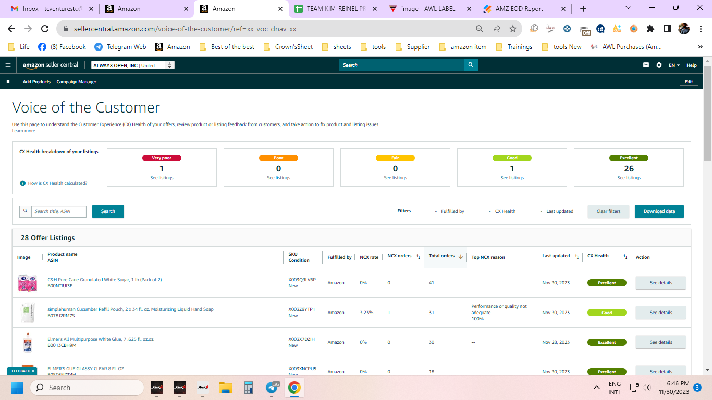Focus the Seller Central top search field
712x400 pixels.
point(401,65)
